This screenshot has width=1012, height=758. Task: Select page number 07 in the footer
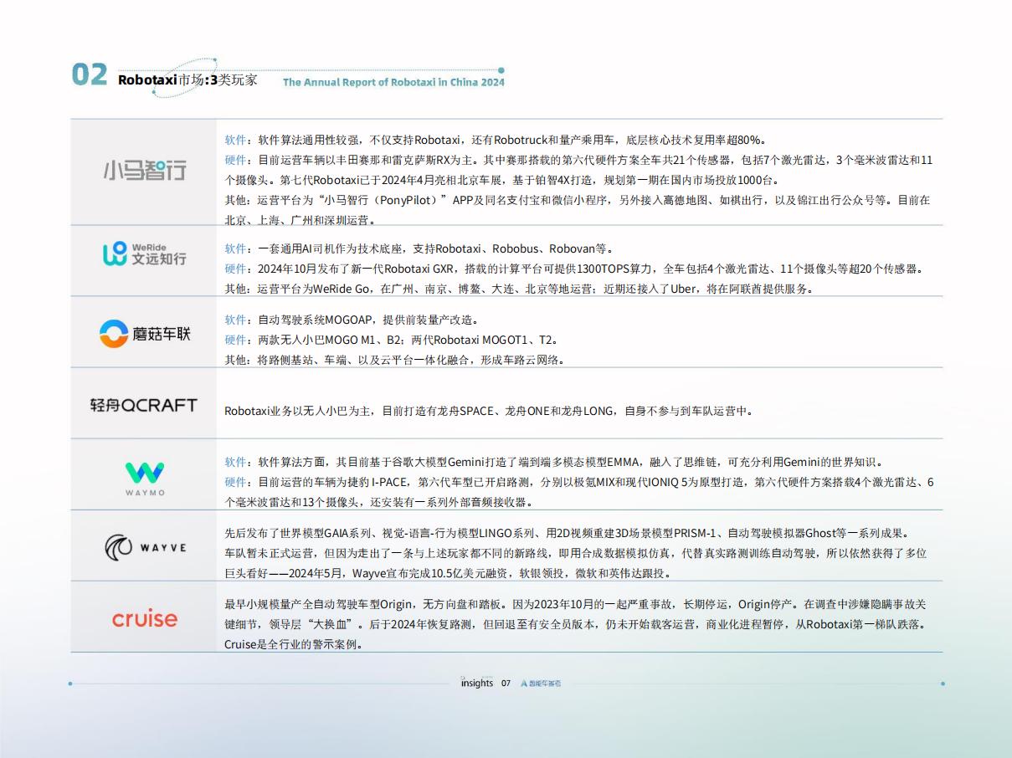506,684
